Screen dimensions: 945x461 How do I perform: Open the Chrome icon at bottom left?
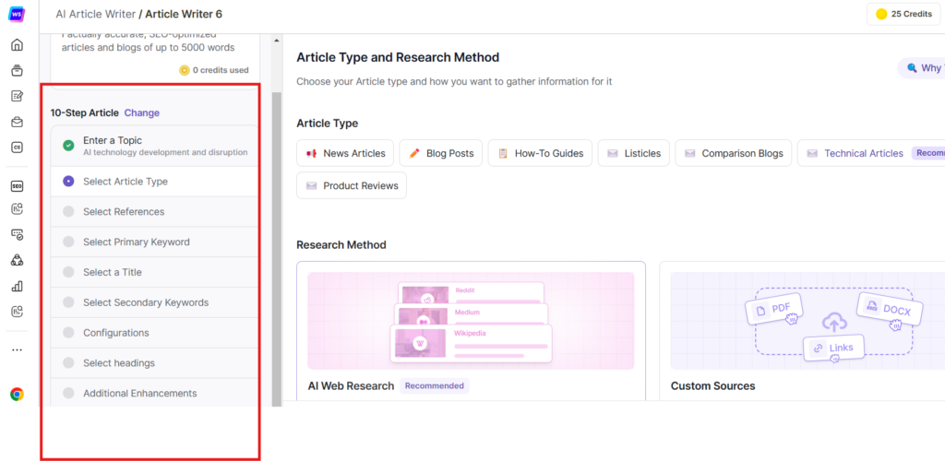point(17,394)
